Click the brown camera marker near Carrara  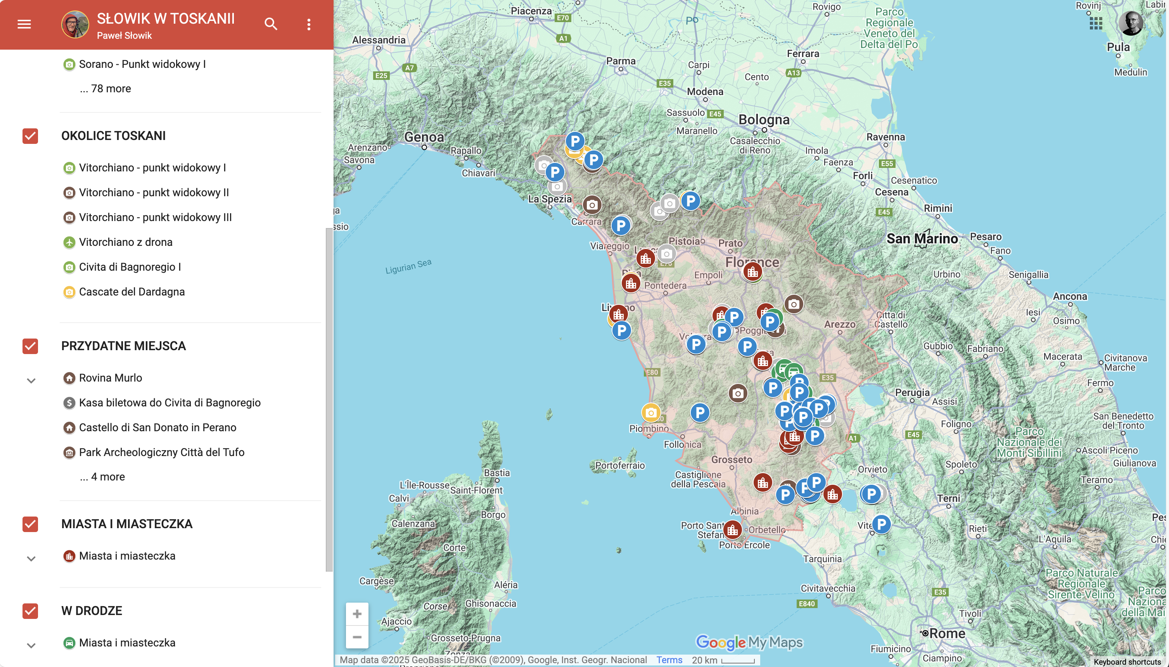pos(592,205)
